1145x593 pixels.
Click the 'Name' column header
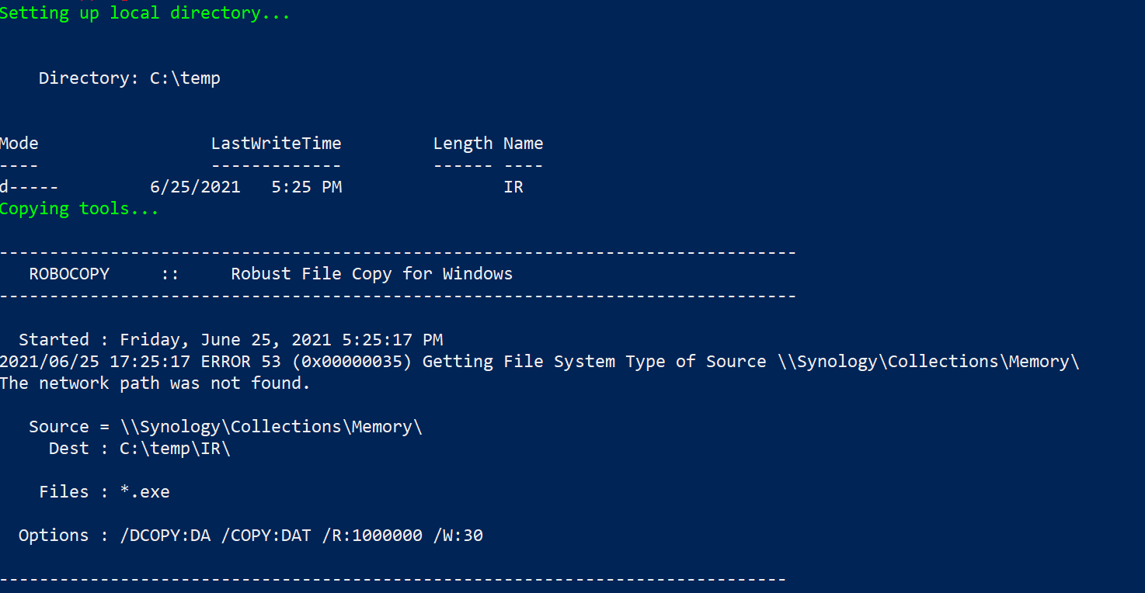click(x=523, y=144)
